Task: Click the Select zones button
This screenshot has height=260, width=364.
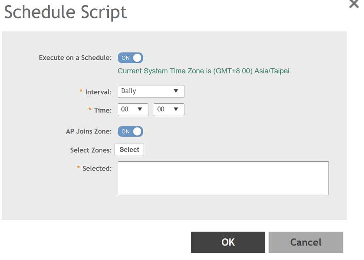Action: (129, 150)
